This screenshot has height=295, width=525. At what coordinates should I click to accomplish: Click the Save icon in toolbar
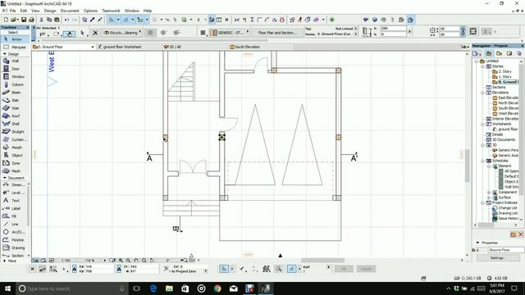click(x=24, y=20)
